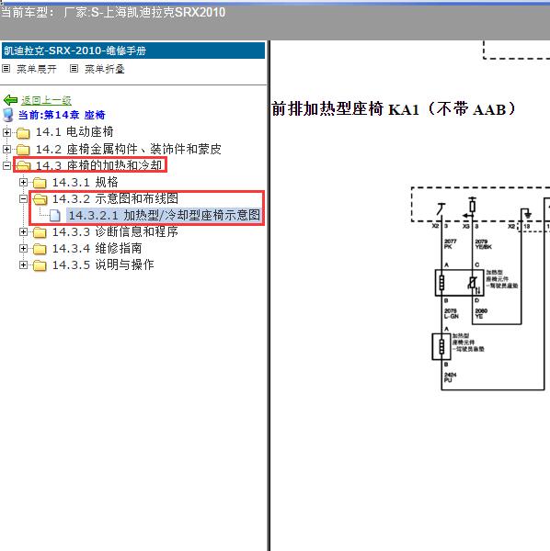Select the 当前:第14章 座椅 heading
This screenshot has height=551, width=550.
(x=62, y=115)
